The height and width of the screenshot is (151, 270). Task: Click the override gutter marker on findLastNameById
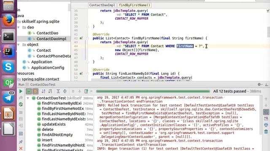tap(81, 74)
